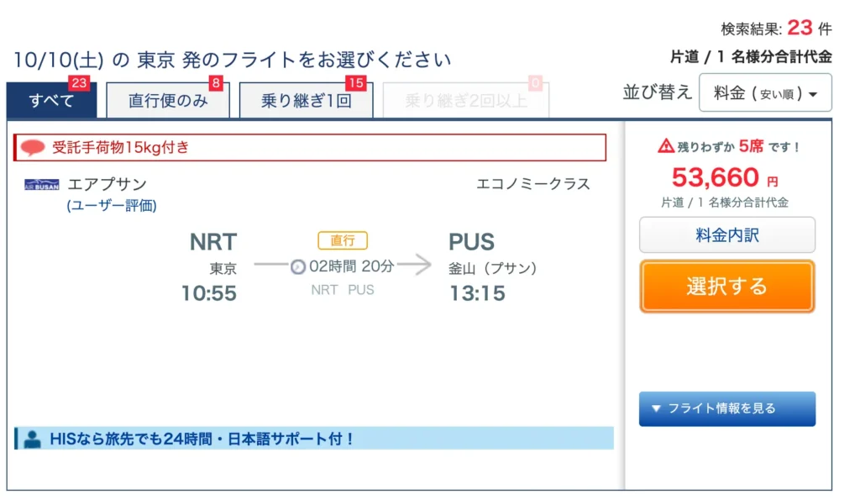Select the 乗り継ぎ1回 tab
Screen dimensions: 860x500
click(306, 100)
